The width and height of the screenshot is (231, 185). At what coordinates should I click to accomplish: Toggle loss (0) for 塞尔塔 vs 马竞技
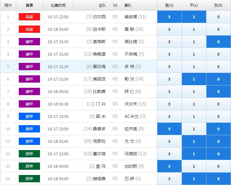219,154
